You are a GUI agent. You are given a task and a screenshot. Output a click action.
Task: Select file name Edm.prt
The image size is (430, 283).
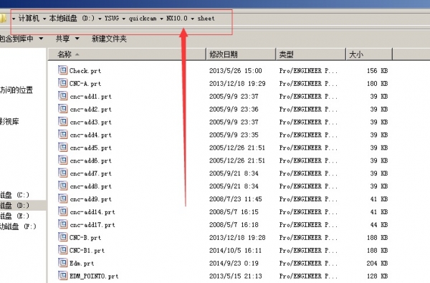tap(82, 263)
